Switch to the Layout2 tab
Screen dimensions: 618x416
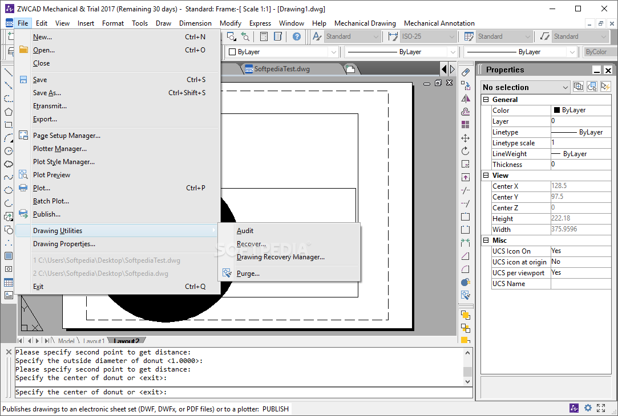127,341
